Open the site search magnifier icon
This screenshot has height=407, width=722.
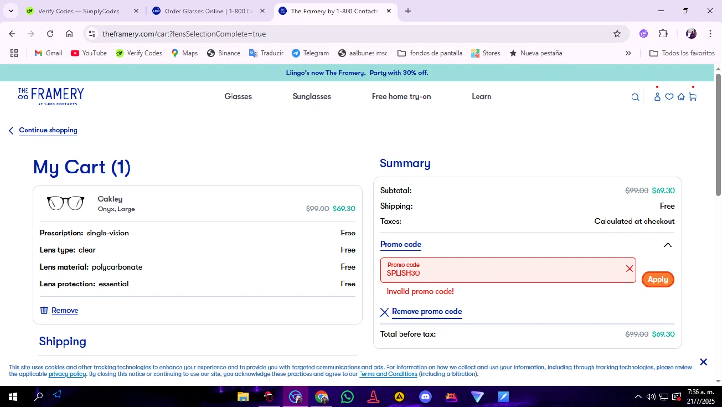point(635,97)
